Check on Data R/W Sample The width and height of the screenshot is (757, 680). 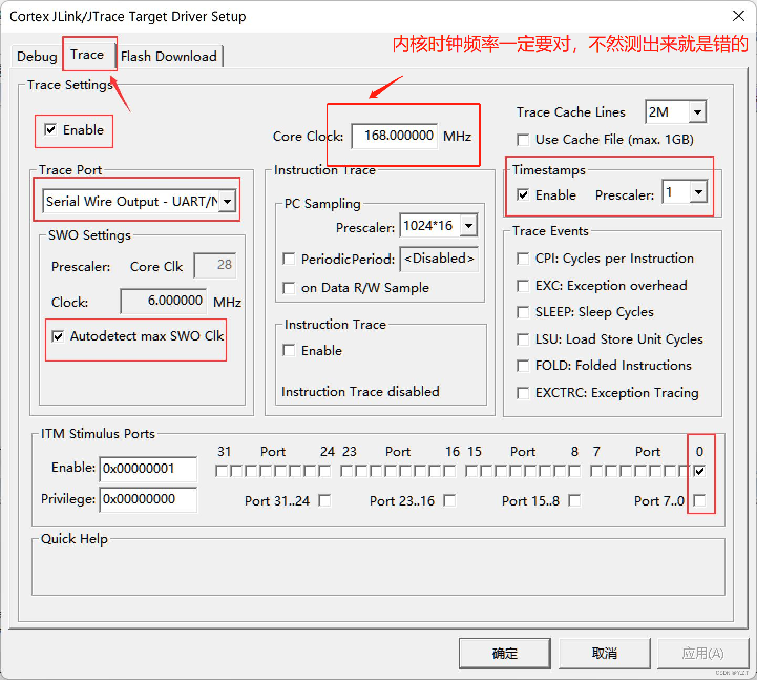tap(289, 288)
